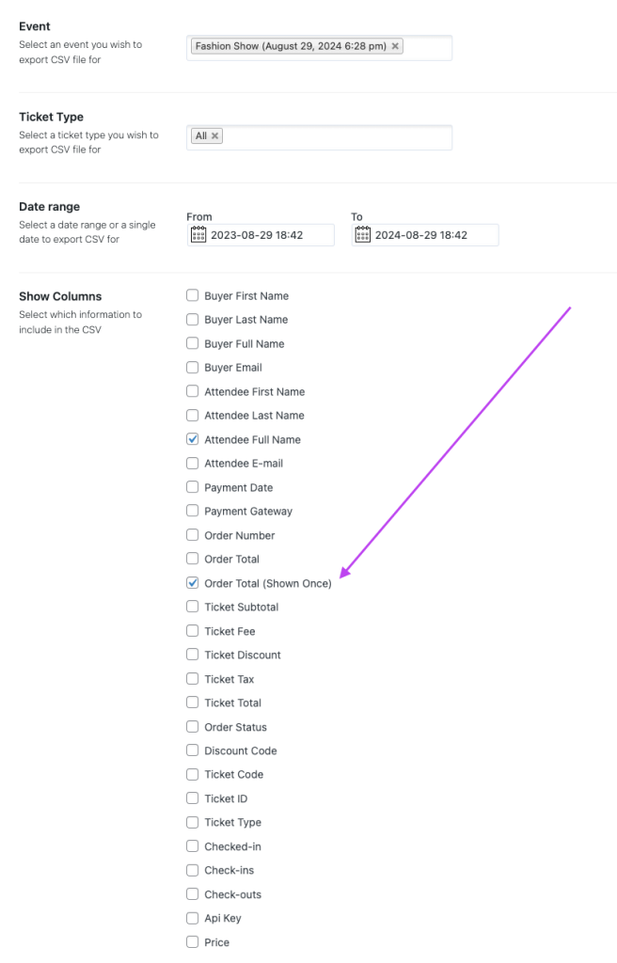
Task: Click the To date input field
Action: pos(435,235)
